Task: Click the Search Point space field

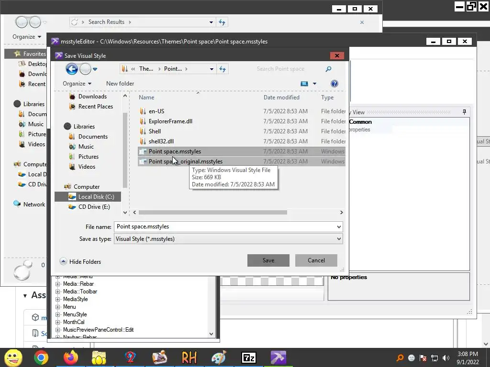Action: (280, 69)
